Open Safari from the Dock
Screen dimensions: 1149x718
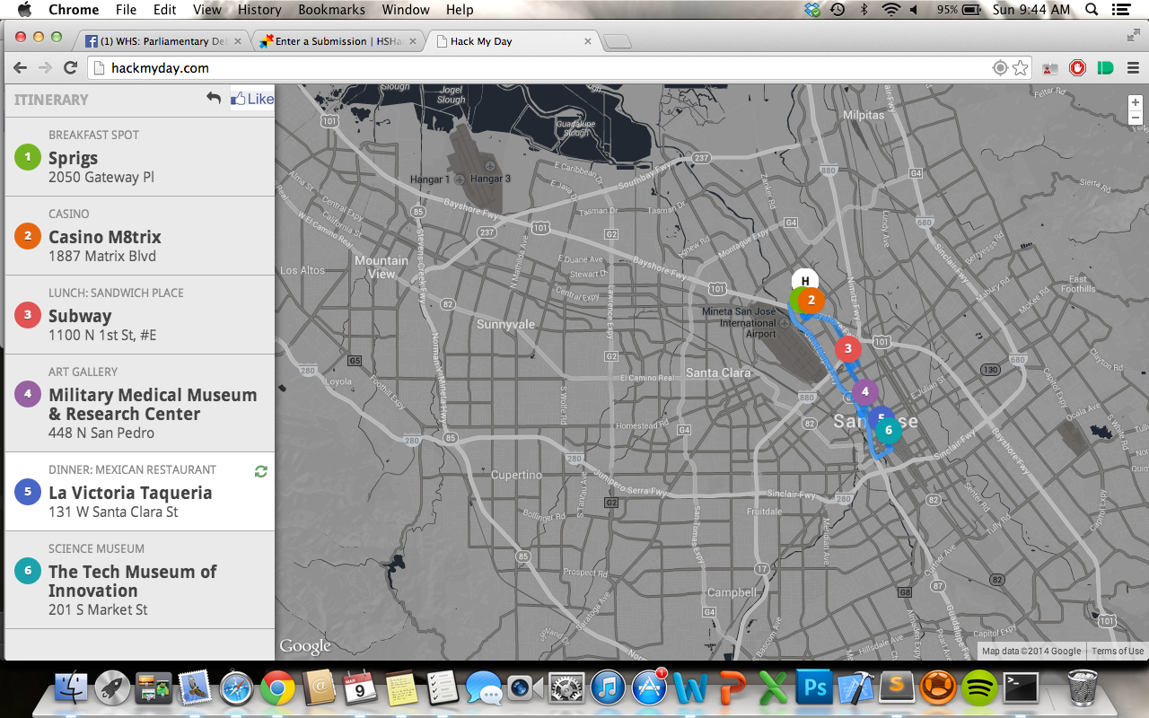pyautogui.click(x=236, y=688)
